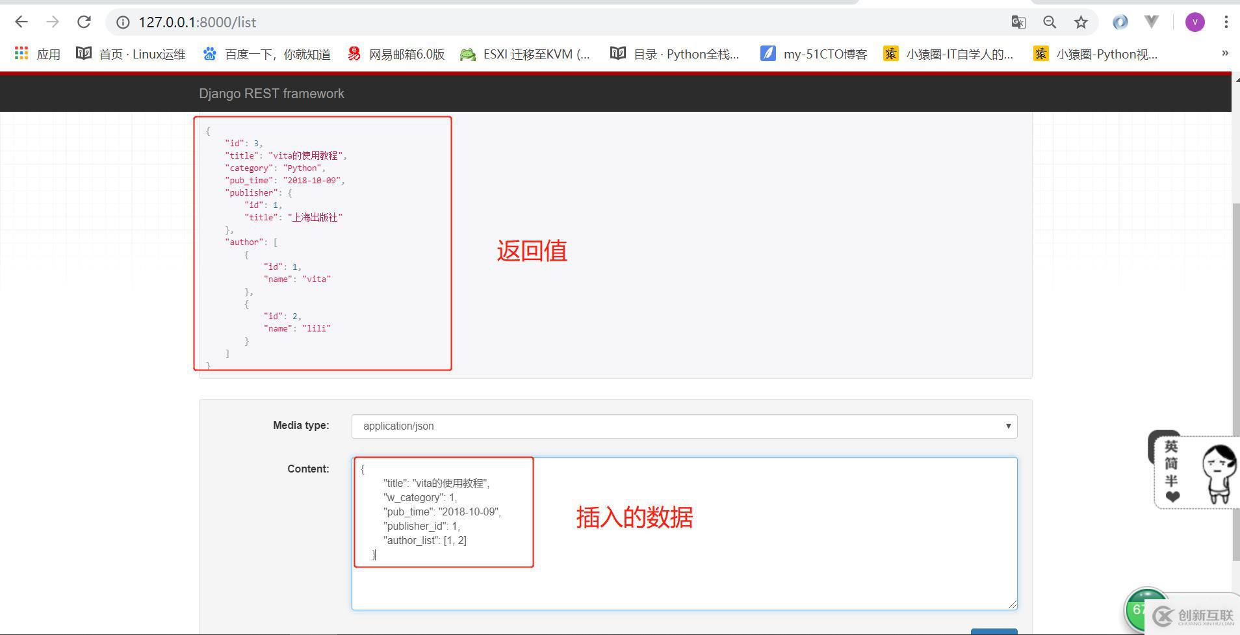Image resolution: width=1240 pixels, height=635 pixels.
Task: Open the purple user profile avatar
Action: click(1195, 22)
